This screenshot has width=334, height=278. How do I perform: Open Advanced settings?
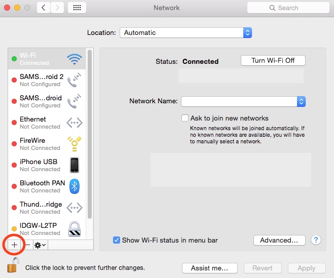click(x=279, y=240)
